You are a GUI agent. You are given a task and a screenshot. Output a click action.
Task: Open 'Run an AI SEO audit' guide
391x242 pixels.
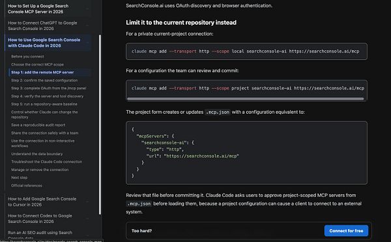pos(40,234)
